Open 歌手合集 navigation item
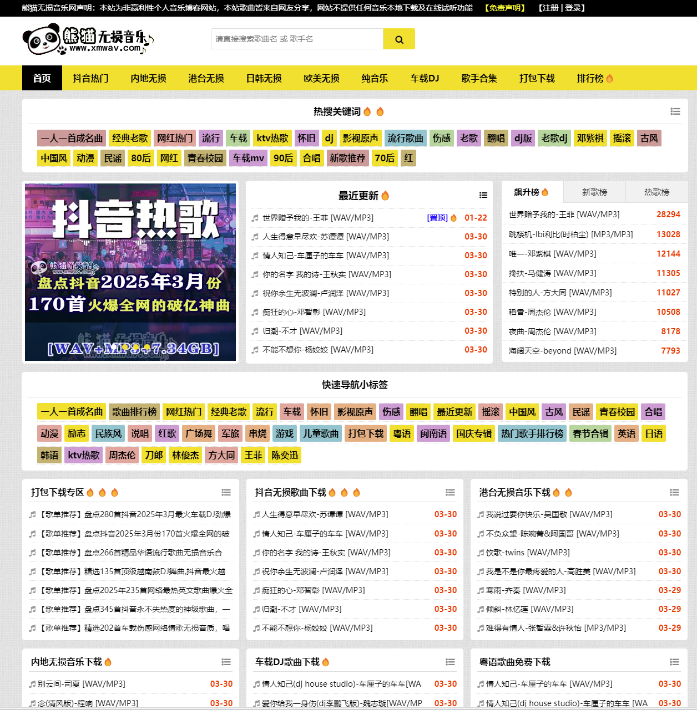The height and width of the screenshot is (710, 697). [x=479, y=78]
